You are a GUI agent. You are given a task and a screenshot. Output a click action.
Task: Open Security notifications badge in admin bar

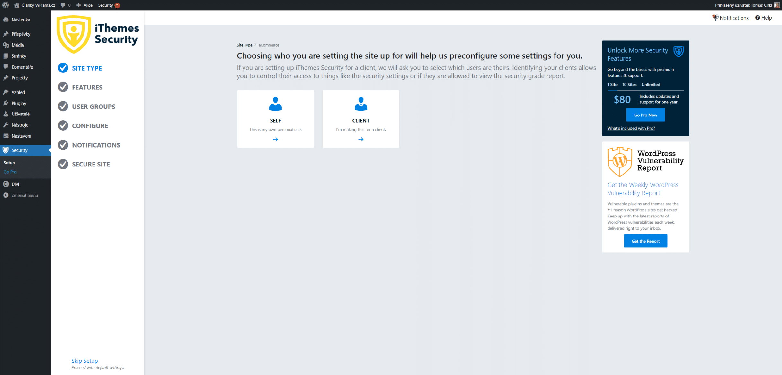tap(117, 5)
